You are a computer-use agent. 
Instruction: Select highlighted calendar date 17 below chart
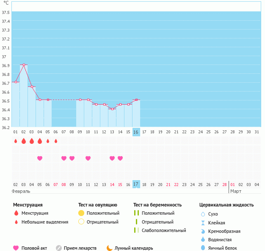[136, 184]
